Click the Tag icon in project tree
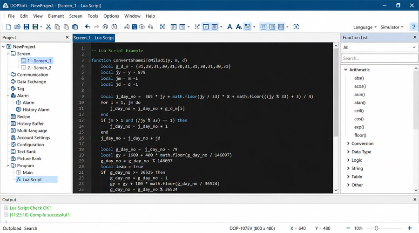Viewport: 419px width, 233px height. tap(13, 89)
